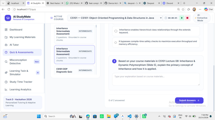Click the page vertical scrollbar
Screen dimensions: 215x120
[x=214, y=88]
